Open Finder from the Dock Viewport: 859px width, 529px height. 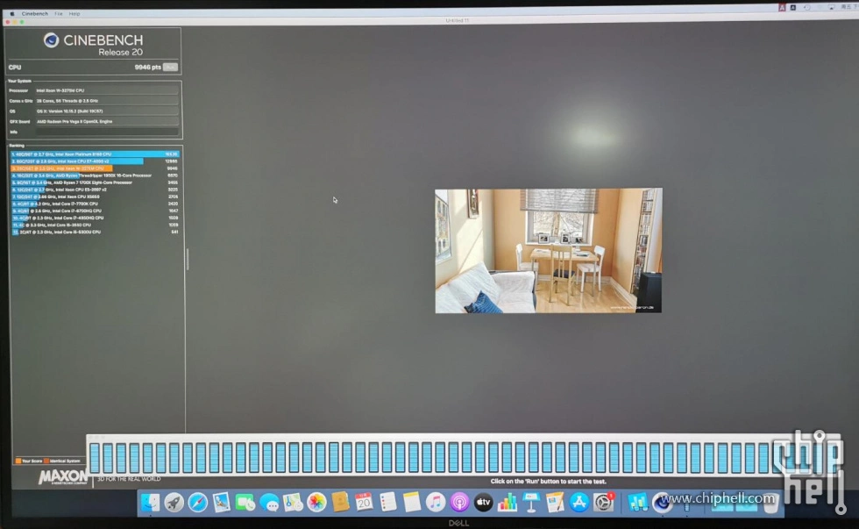pyautogui.click(x=150, y=502)
